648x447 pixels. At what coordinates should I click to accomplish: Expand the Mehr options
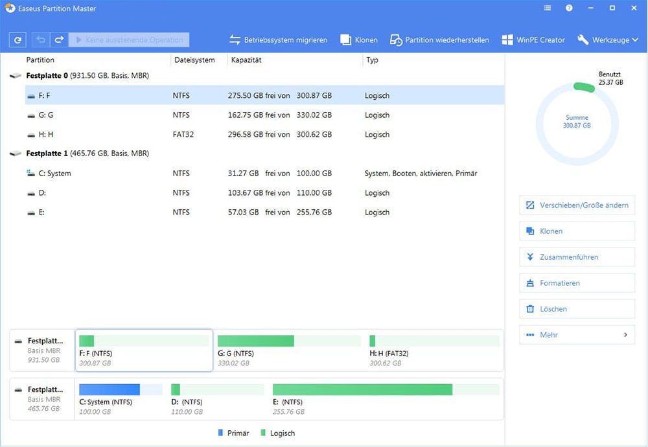coord(577,335)
